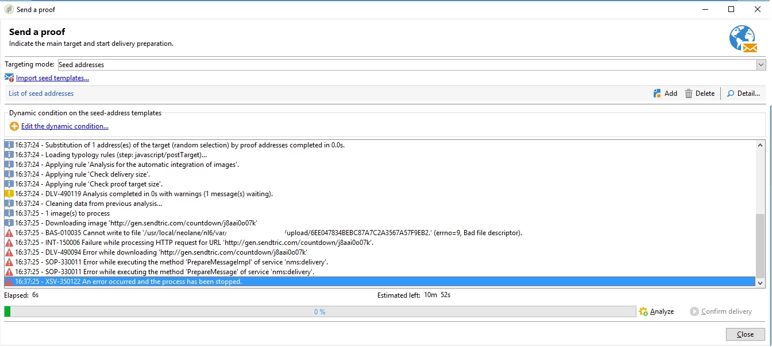The height and width of the screenshot is (347, 772).
Task: Click the application icon in the title bar
Action: pyautogui.click(x=9, y=9)
